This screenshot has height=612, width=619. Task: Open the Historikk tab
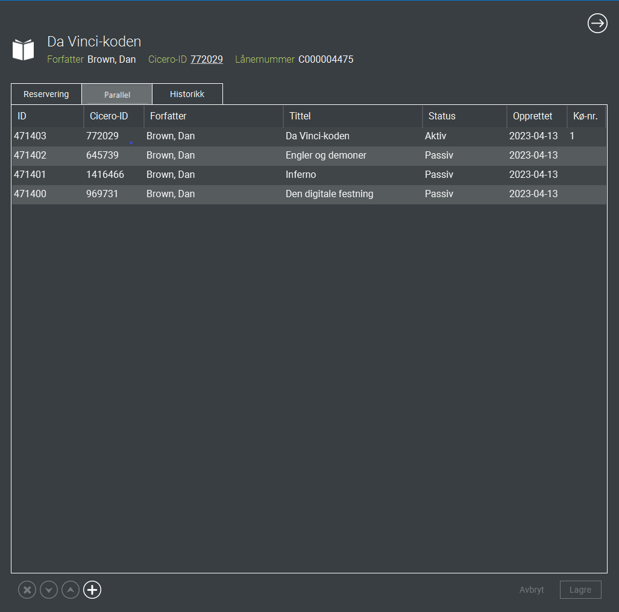click(x=187, y=94)
